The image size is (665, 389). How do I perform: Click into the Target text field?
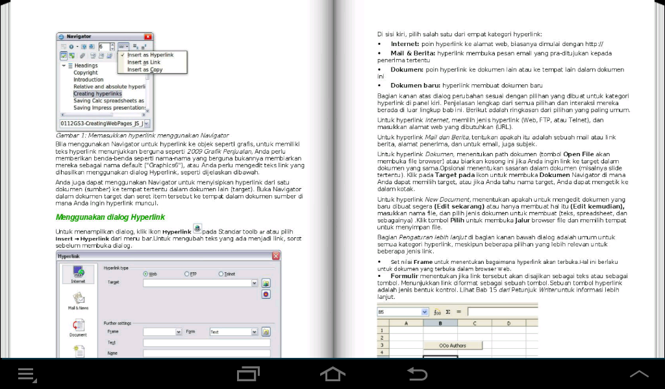pos(197,283)
